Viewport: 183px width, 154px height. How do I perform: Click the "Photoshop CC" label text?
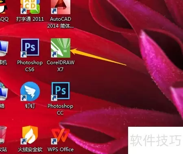[x=60, y=109]
